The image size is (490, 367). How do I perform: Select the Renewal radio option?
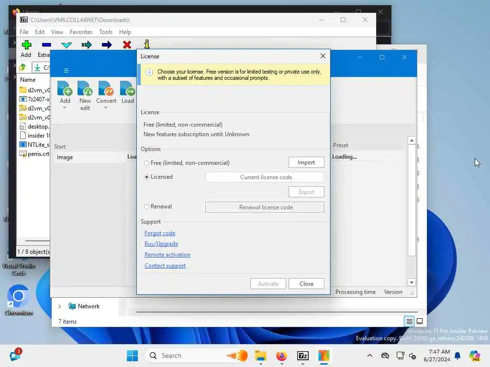(x=146, y=206)
